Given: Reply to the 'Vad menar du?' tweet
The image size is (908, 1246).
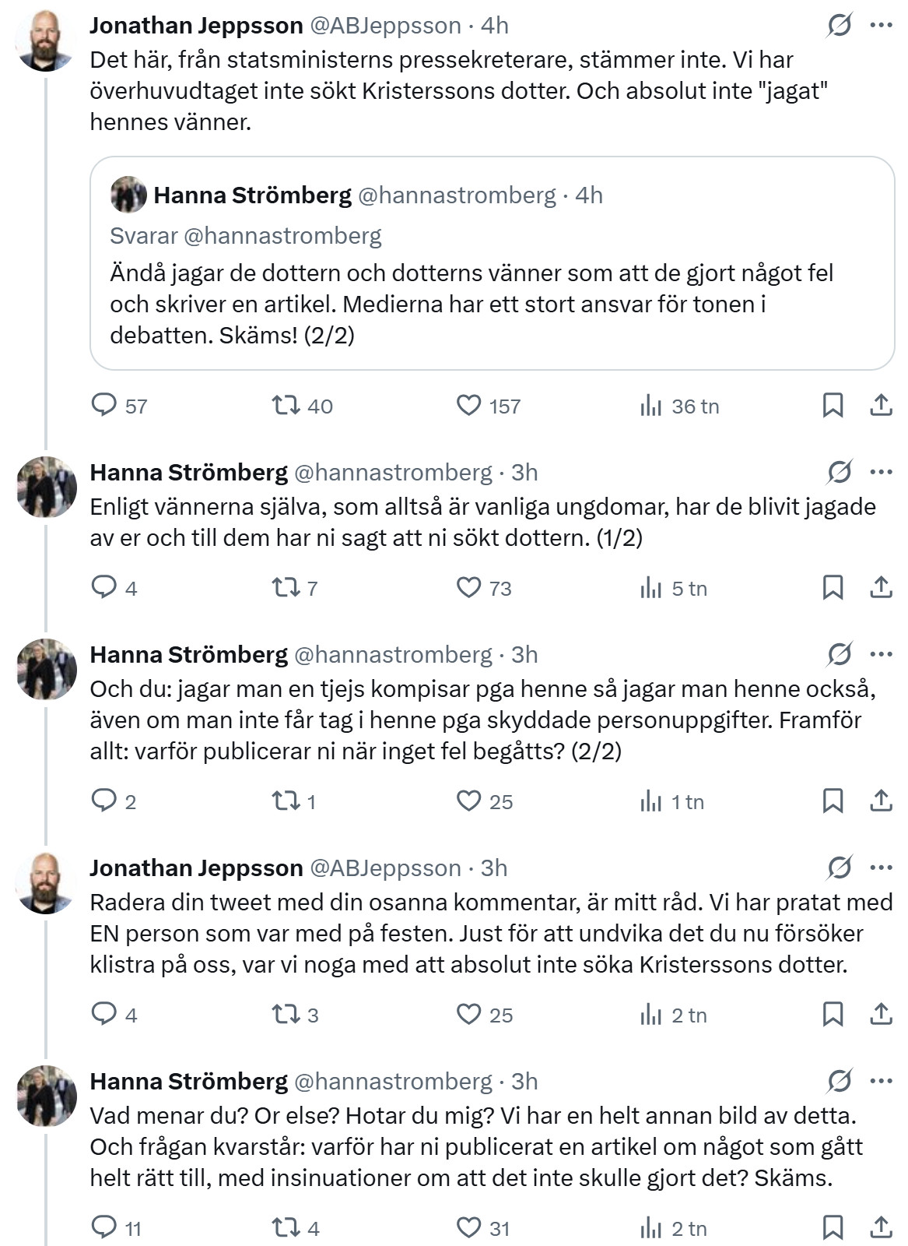Looking at the screenshot, I should (x=104, y=1228).
